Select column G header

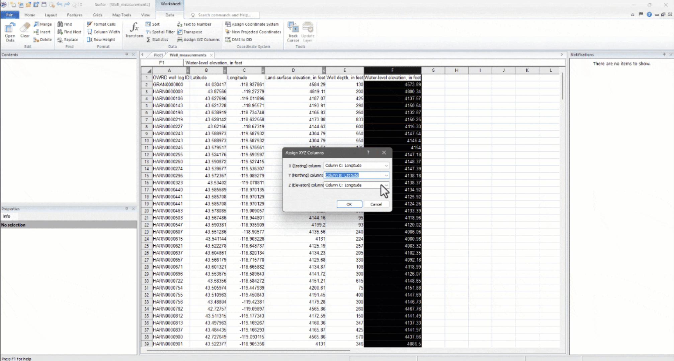coord(433,70)
